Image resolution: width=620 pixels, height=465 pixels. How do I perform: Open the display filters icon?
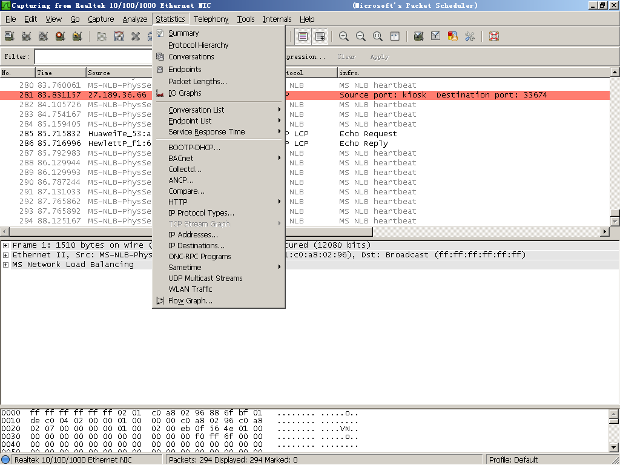[x=436, y=36]
